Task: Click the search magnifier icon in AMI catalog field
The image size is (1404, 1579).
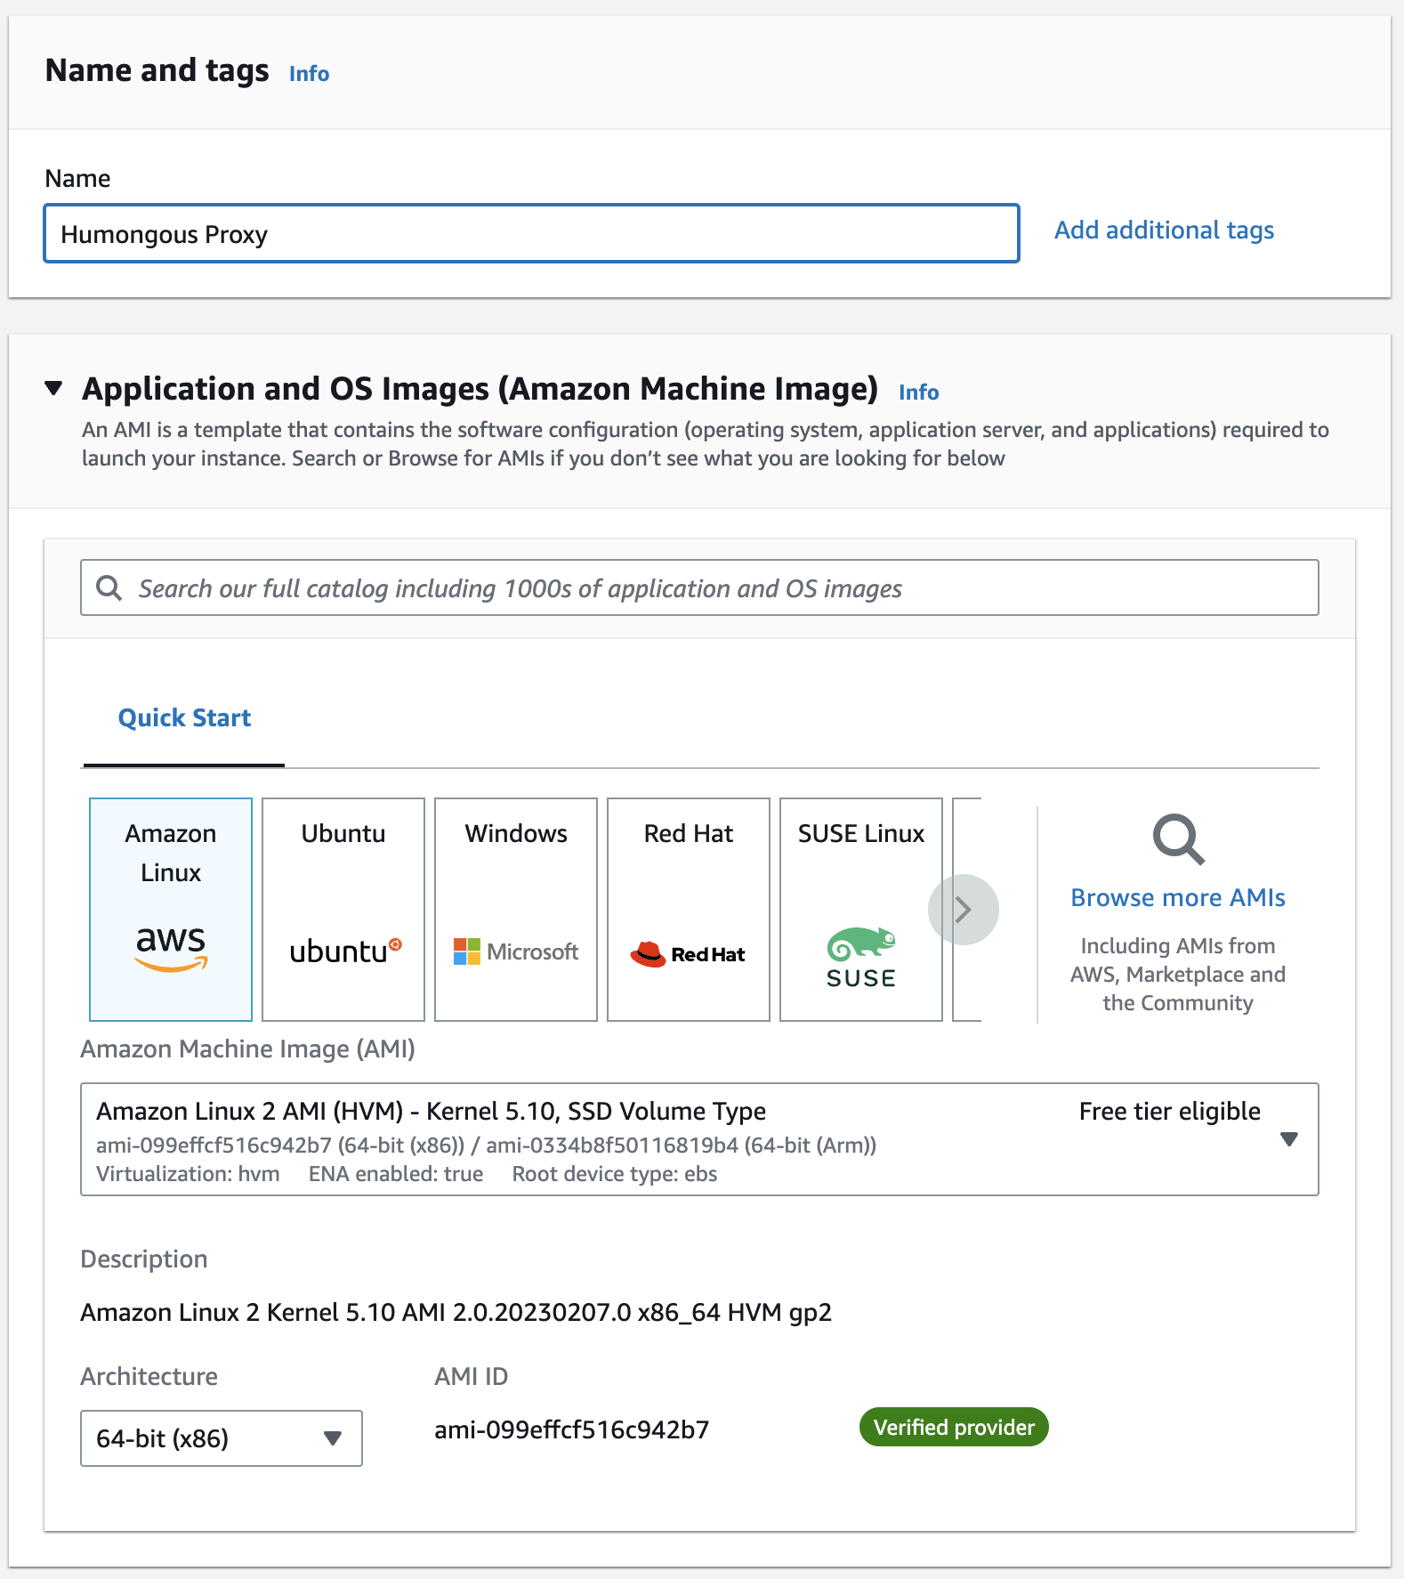Action: click(x=109, y=587)
